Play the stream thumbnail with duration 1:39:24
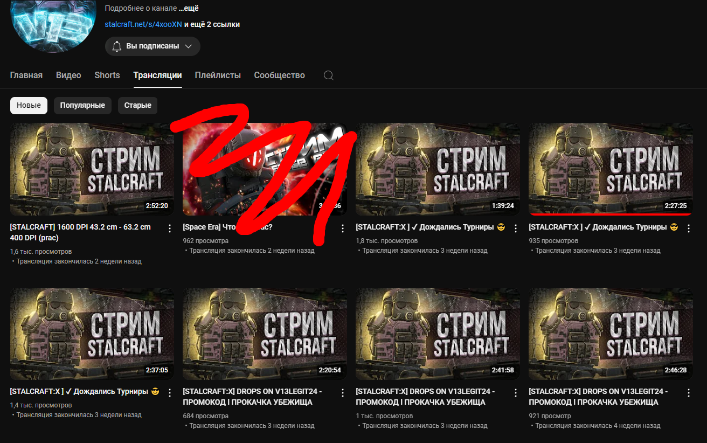 coord(438,169)
